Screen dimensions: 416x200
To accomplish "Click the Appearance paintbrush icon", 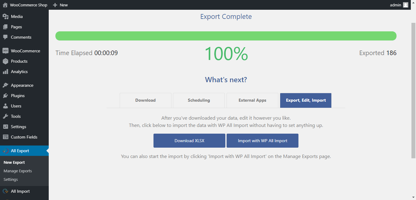I will point(5,85).
